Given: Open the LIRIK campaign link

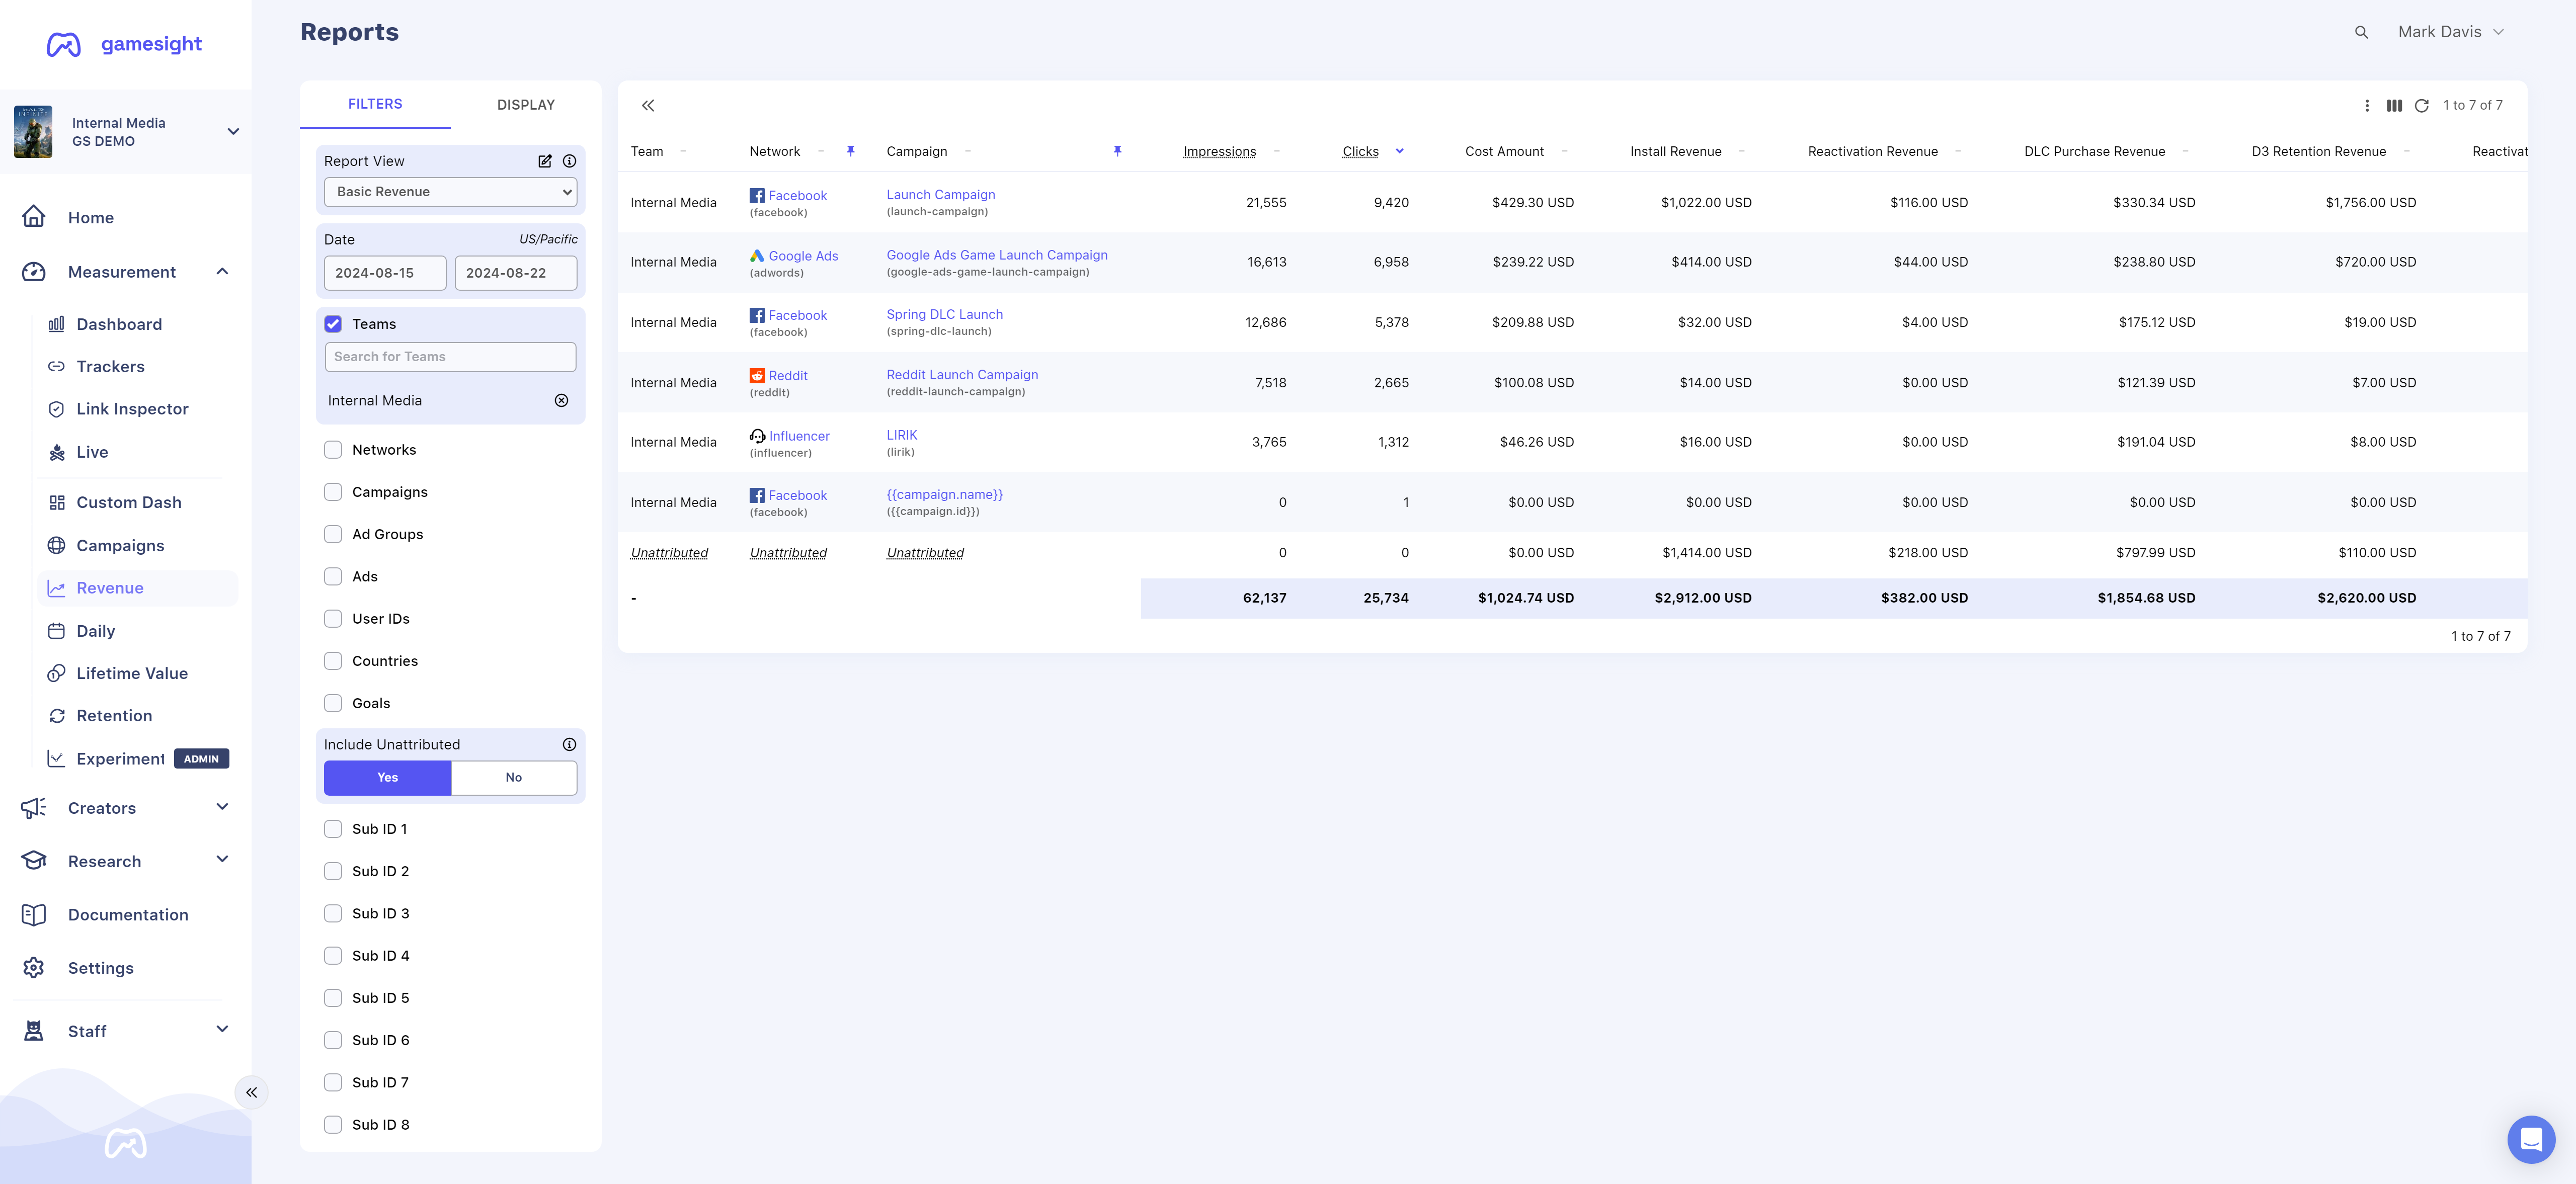Looking at the screenshot, I should click(902, 435).
